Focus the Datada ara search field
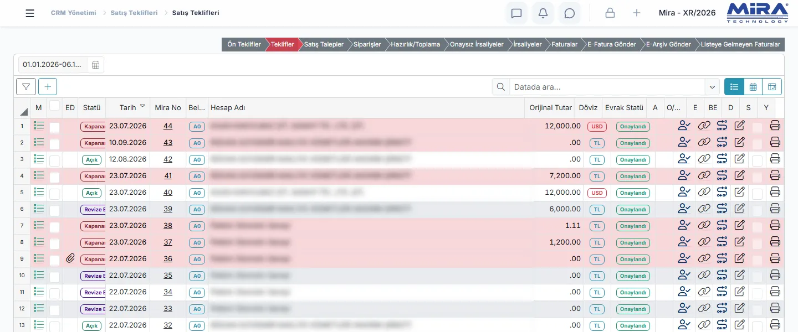Viewport: 798px width, 332px height. [x=608, y=87]
